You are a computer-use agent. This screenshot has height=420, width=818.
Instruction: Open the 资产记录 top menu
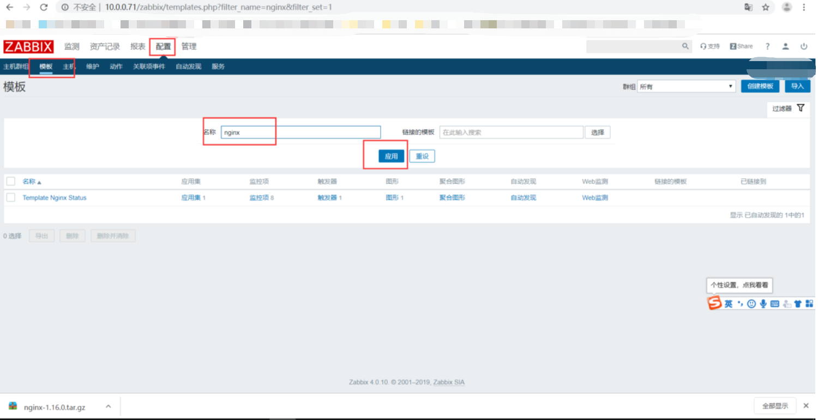pyautogui.click(x=105, y=46)
